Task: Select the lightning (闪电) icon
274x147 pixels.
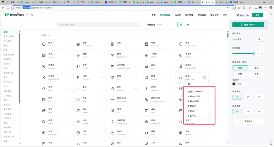Action: pyautogui.click(x=78, y=77)
